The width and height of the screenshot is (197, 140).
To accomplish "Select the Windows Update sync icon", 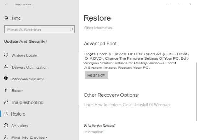I will point(6,55).
